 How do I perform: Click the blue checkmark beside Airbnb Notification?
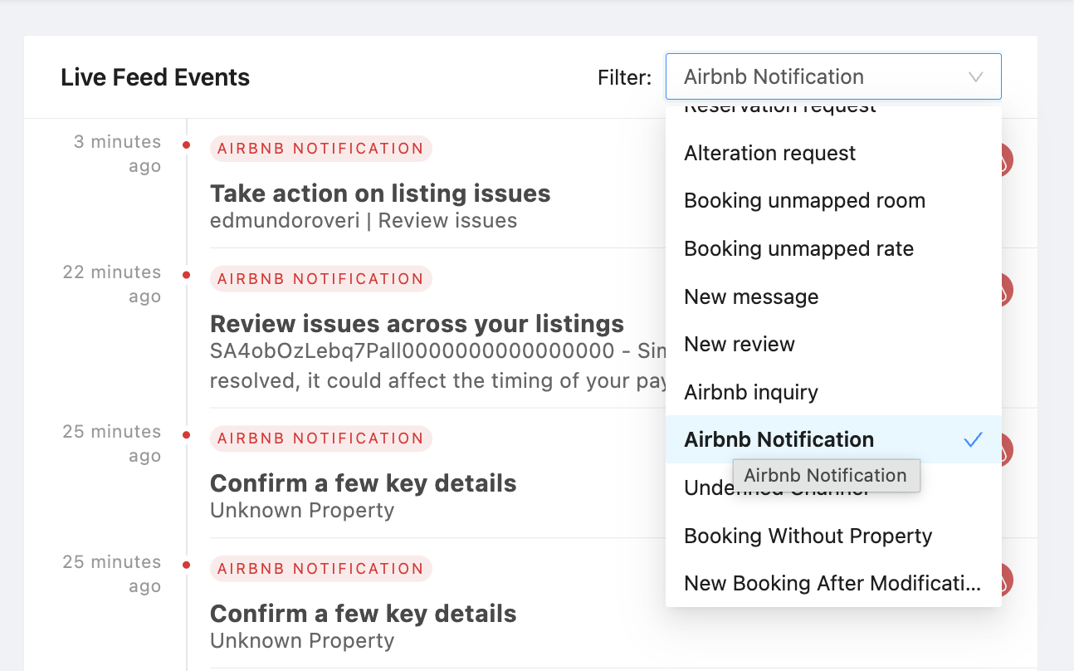point(974,440)
